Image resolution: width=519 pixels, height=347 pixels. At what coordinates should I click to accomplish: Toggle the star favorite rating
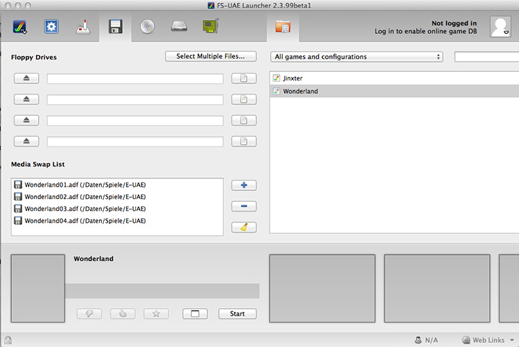pos(156,314)
